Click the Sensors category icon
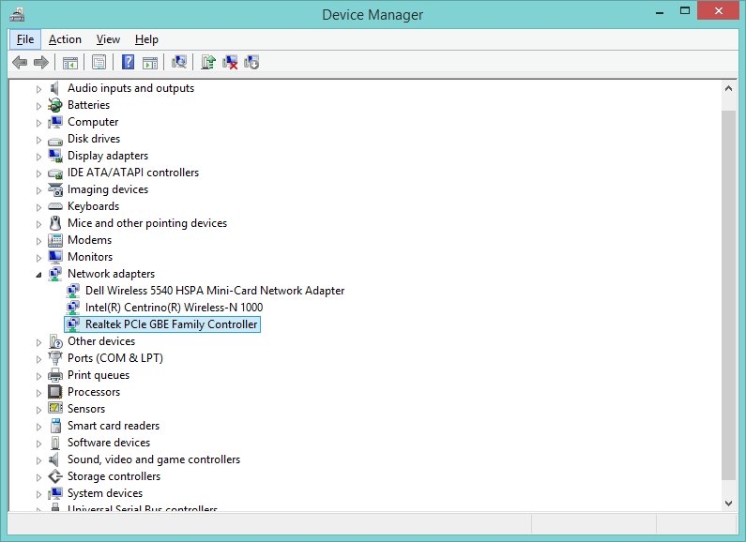Image resolution: width=746 pixels, height=542 pixels. [55, 409]
